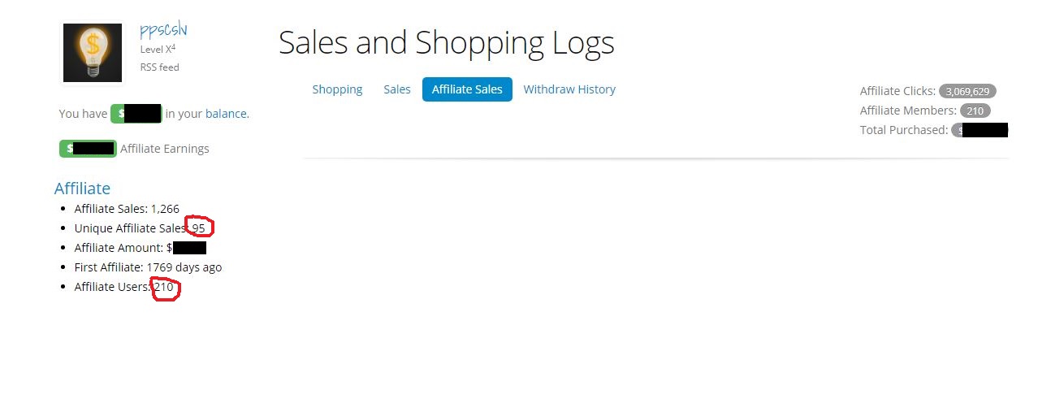Click the Affiliate Members 210 badge
1038x412 pixels.
975,111
